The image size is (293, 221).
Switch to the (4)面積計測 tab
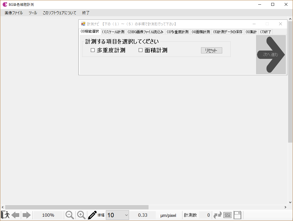tap(200, 32)
